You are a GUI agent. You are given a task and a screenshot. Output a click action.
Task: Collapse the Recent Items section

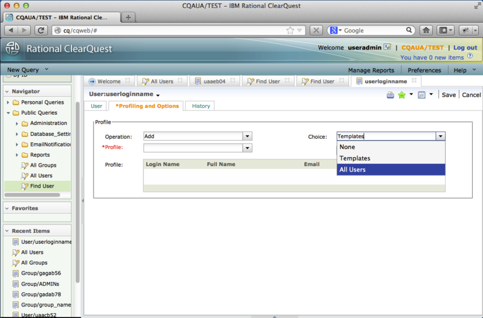click(7, 231)
